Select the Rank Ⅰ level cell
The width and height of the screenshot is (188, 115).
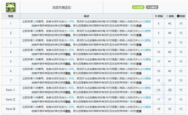(11, 90)
